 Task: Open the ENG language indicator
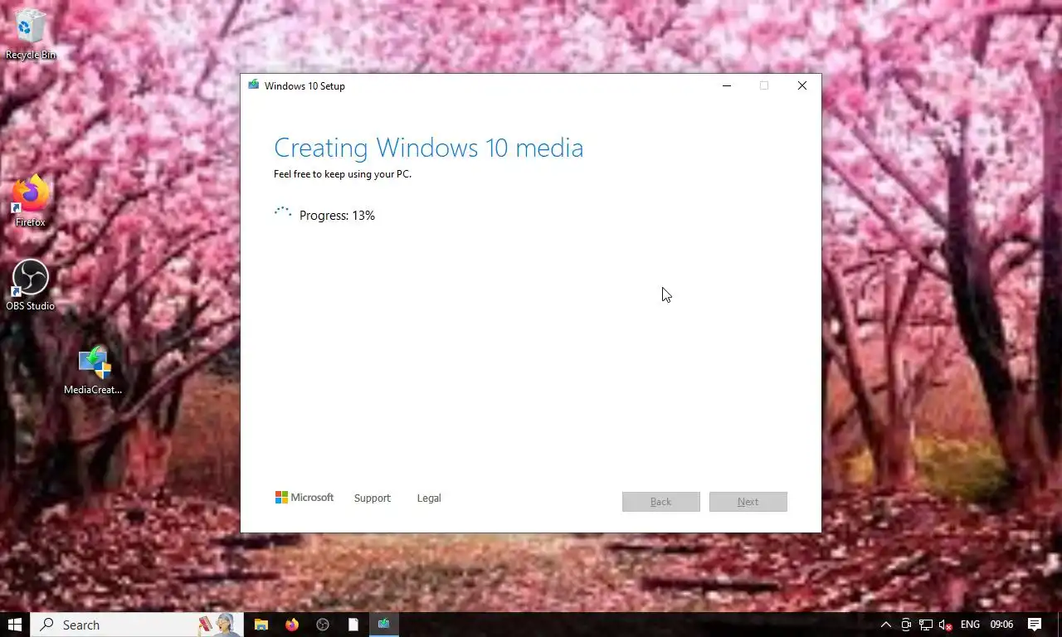point(970,625)
